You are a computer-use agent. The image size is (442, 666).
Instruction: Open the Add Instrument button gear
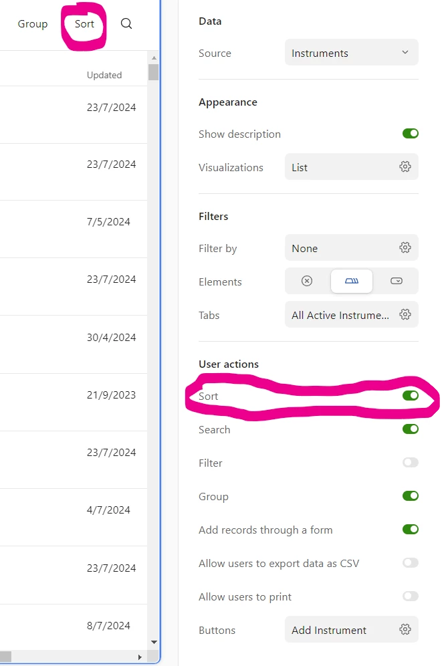pos(405,629)
